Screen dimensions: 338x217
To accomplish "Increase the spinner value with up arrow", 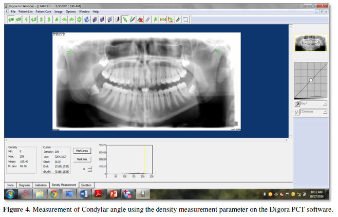I will 90,167.
